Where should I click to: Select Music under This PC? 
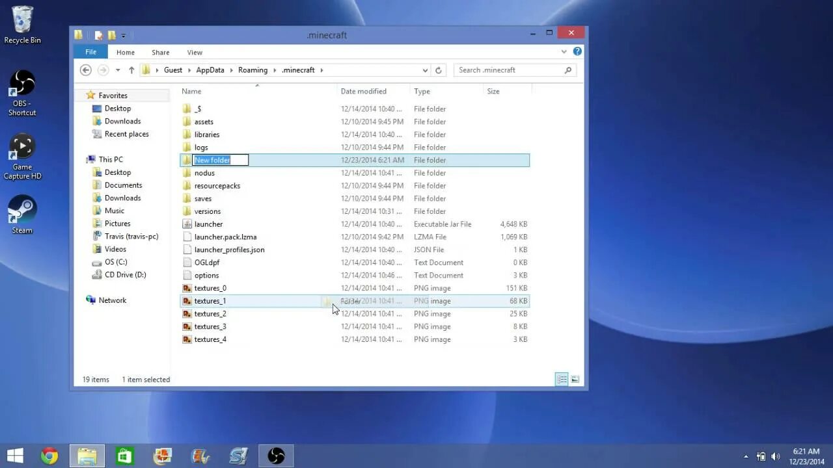(114, 211)
